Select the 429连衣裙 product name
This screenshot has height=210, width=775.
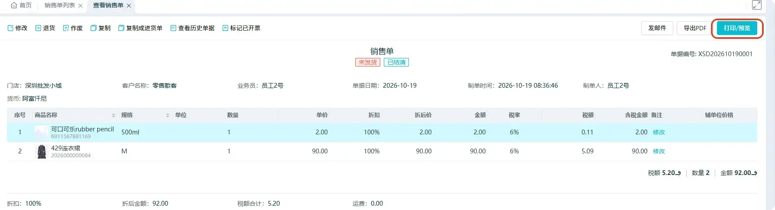tap(66, 148)
